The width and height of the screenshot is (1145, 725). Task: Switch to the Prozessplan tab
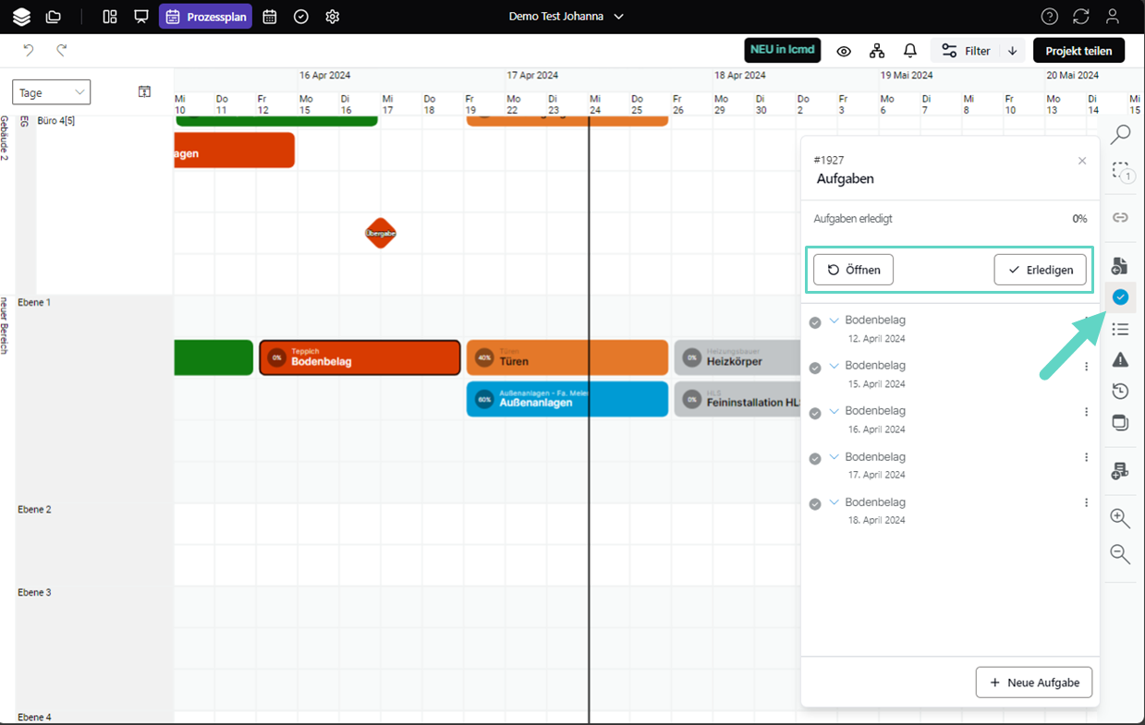tap(205, 17)
